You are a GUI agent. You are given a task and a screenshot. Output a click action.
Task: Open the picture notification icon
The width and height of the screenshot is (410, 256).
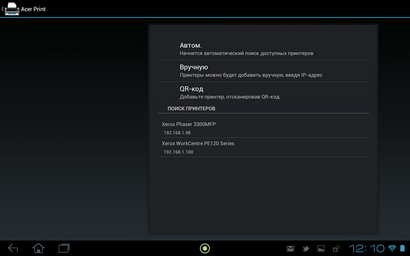pos(321,248)
